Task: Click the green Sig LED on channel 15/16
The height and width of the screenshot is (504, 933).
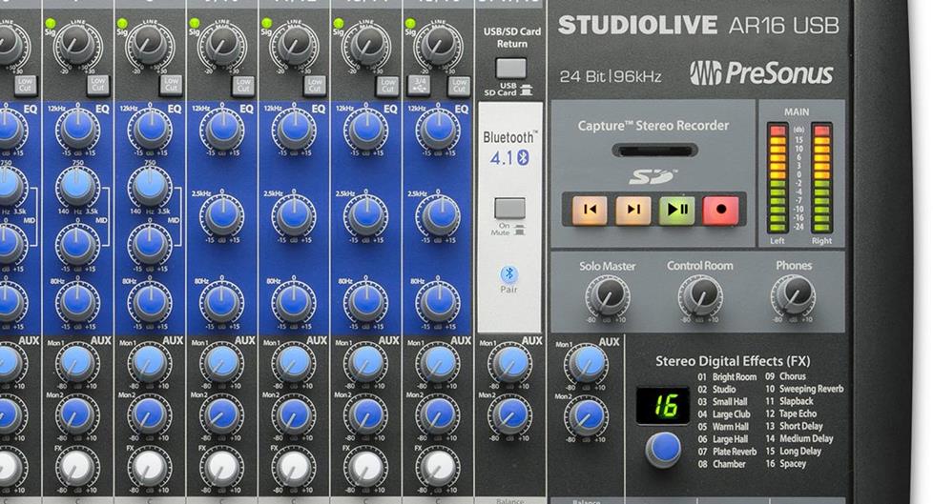Action: click(410, 23)
